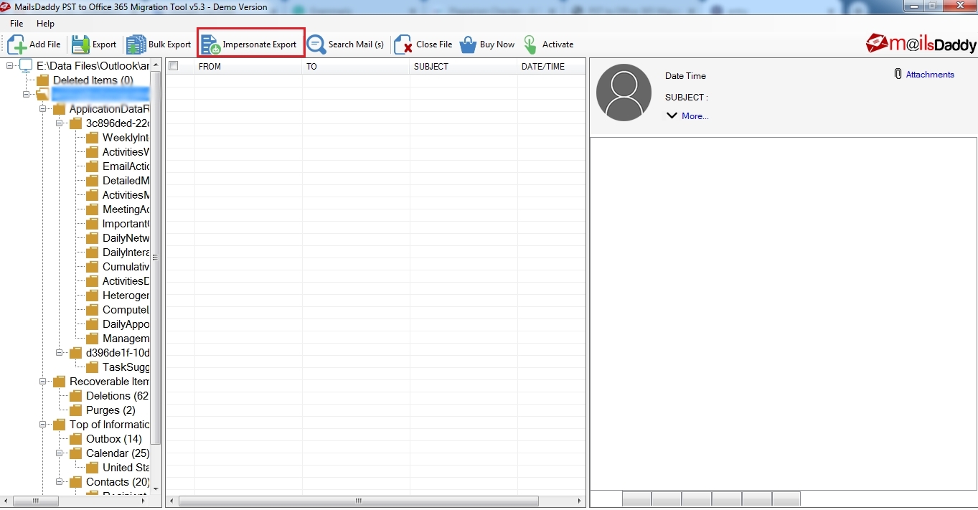This screenshot has height=510, width=978.
Task: Select the Heteroger folder icon
Action: (93, 295)
